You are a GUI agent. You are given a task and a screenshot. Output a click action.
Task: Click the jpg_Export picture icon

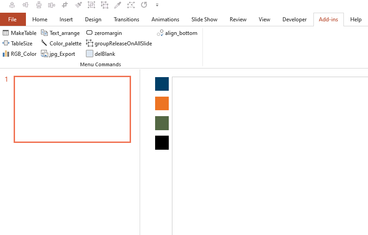pyautogui.click(x=45, y=54)
